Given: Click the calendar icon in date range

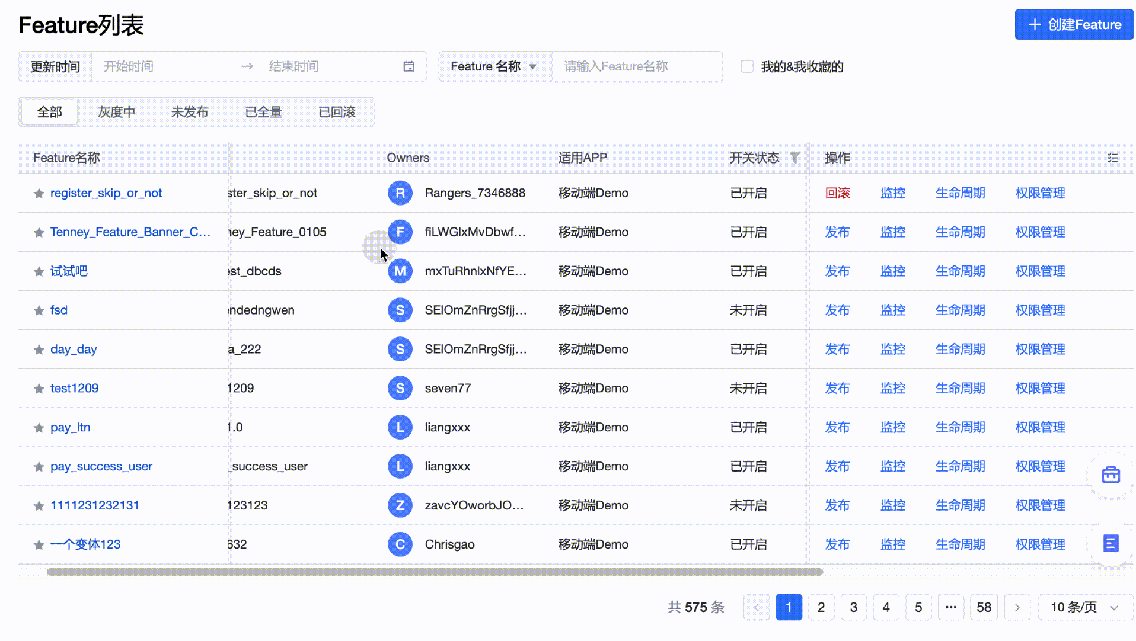Looking at the screenshot, I should 409,66.
